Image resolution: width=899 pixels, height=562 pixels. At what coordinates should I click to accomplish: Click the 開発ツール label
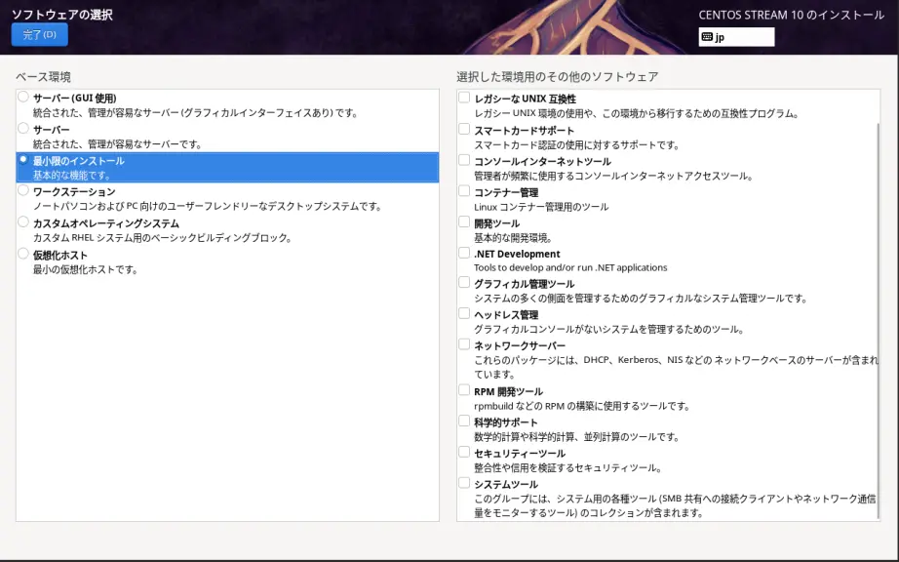point(496,223)
